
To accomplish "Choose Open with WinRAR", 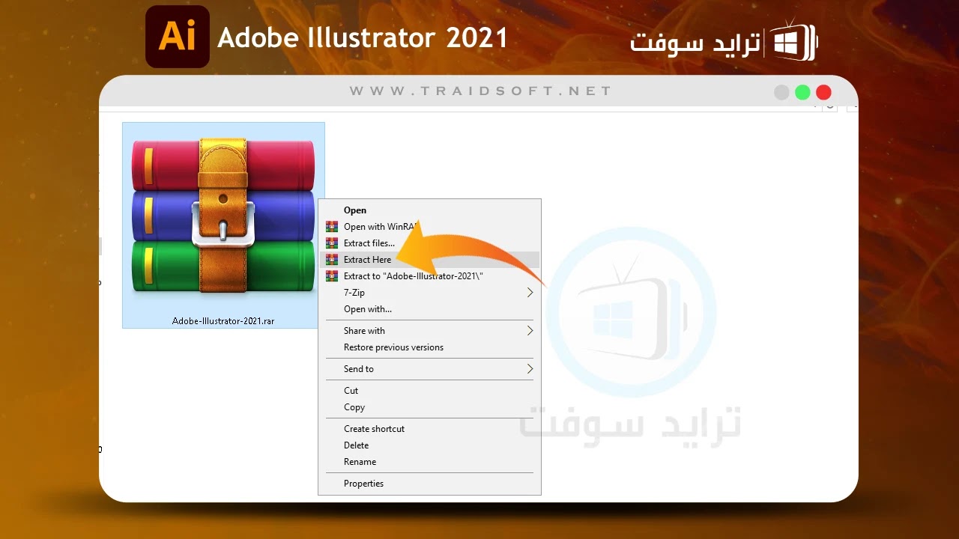I will (x=429, y=227).
